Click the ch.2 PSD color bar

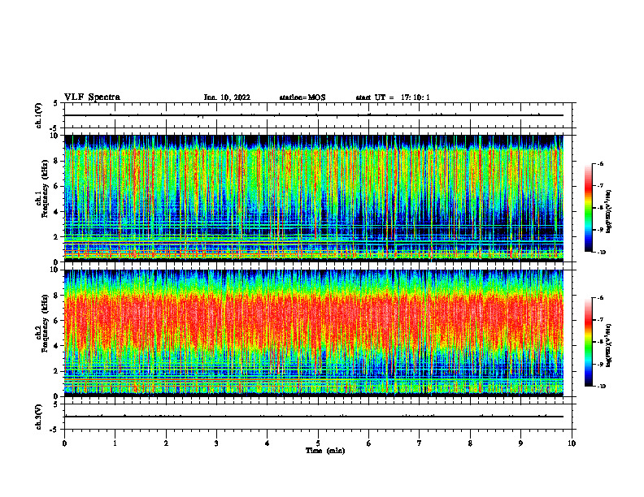(588, 342)
